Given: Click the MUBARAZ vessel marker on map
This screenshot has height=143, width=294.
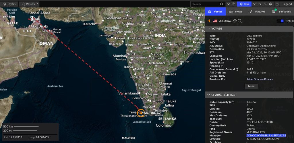Looking at the screenshot, I should 141,113.
